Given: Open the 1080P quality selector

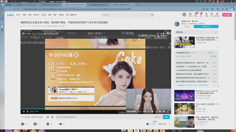Looking at the screenshot, I should tap(131, 111).
